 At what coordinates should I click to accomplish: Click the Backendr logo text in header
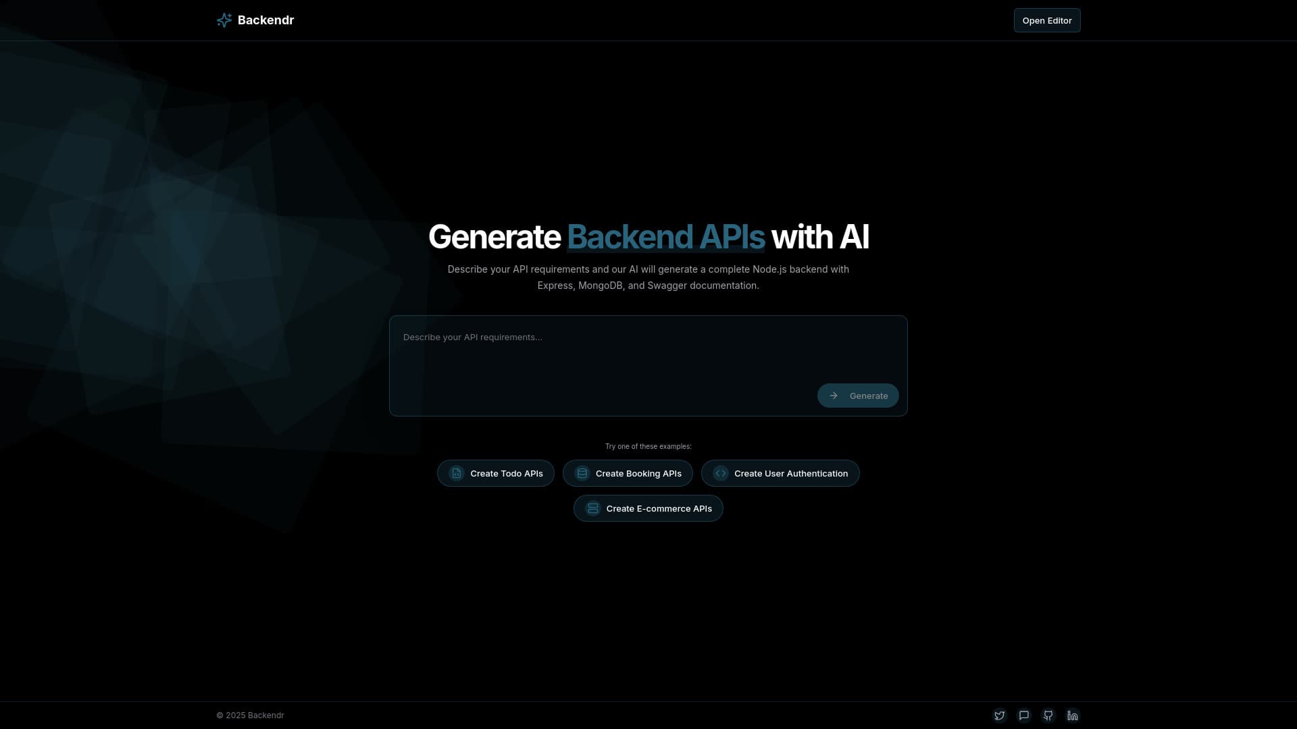(x=265, y=20)
